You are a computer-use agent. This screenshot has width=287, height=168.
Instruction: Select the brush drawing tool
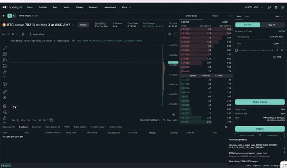pyautogui.click(x=5, y=72)
